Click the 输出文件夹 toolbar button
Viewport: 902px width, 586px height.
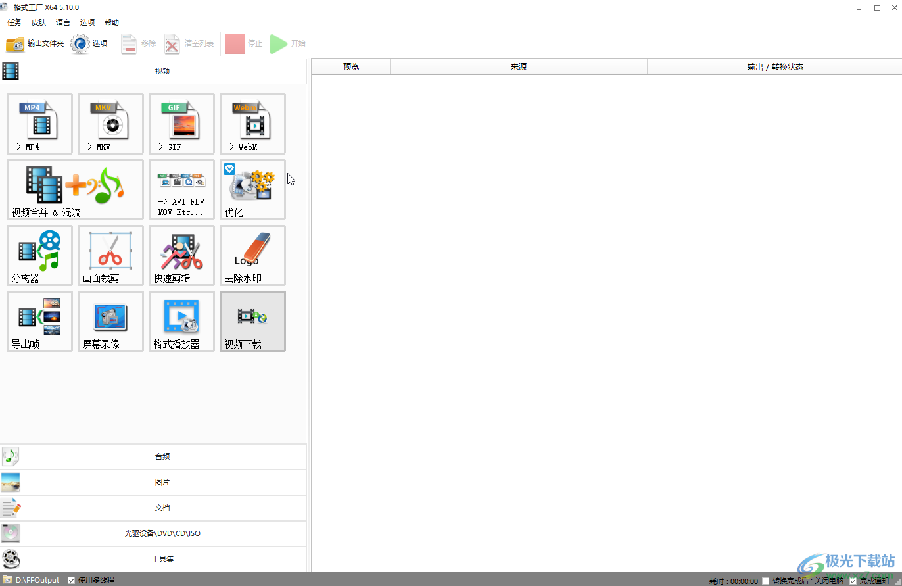pos(35,44)
